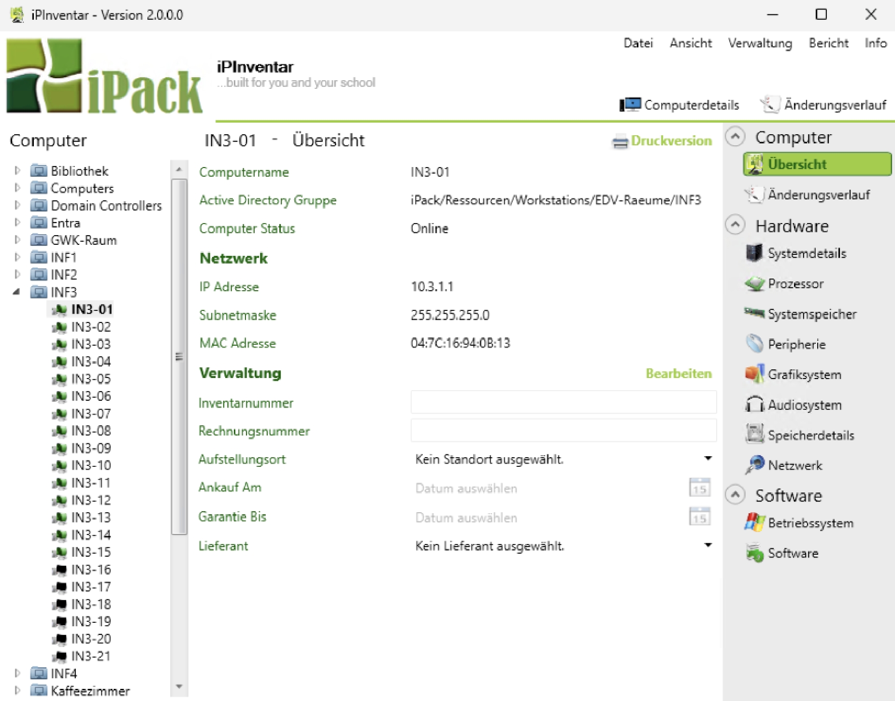Screen dimensions: 895x701
Task: Open the Peripherie details
Action: 796,344
